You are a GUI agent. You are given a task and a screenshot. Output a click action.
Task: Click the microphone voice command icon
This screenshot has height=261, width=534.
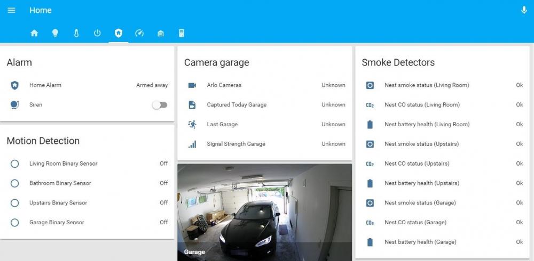coord(523,11)
